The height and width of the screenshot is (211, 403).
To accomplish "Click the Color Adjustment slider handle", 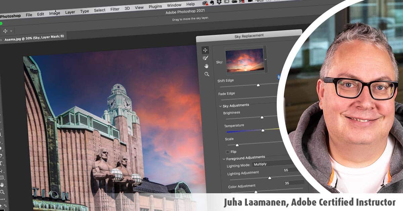I will [x=256, y=192].
